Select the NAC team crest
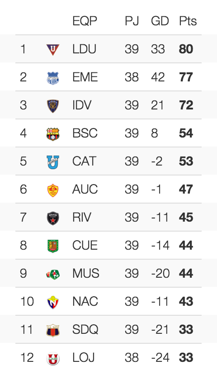 (53, 302)
